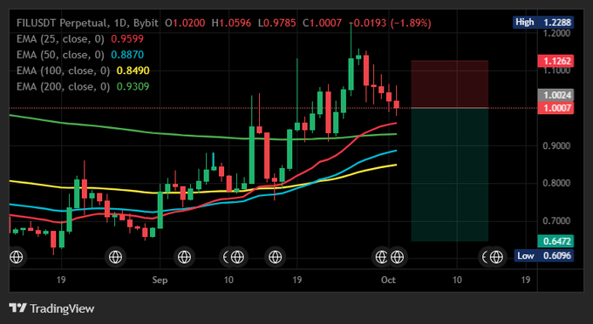This screenshot has width=593, height=324.
Task: Click the EMA 50 value 0.8870
Action: pyautogui.click(x=127, y=55)
